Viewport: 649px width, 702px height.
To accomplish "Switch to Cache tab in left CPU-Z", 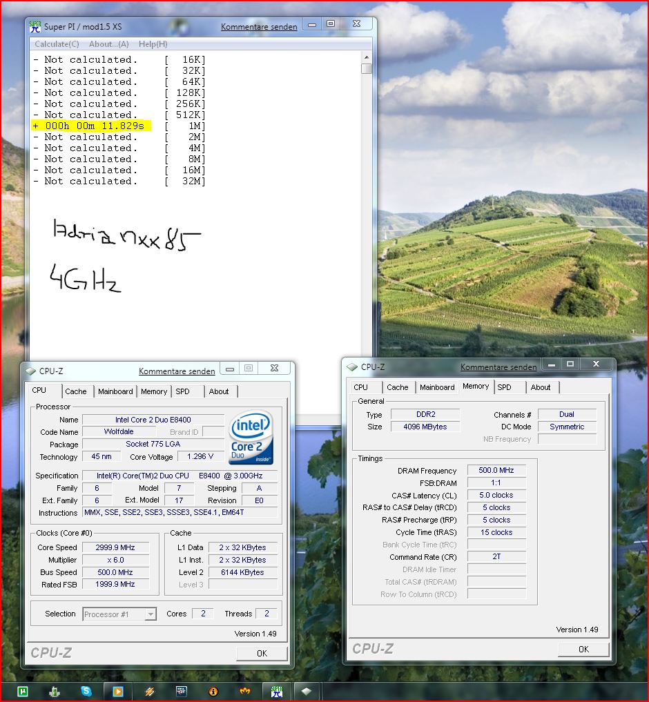I will pos(76,391).
